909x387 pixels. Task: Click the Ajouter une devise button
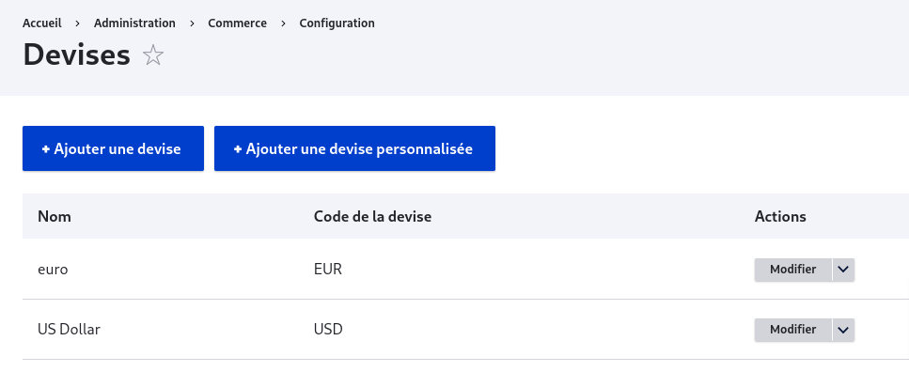click(113, 148)
